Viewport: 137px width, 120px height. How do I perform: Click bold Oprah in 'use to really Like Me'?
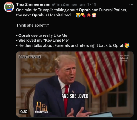(24, 35)
